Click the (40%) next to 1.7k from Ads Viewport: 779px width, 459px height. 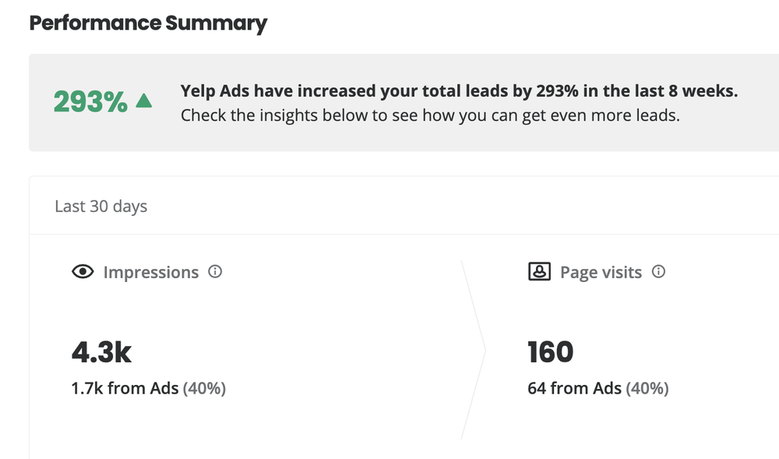[204, 388]
